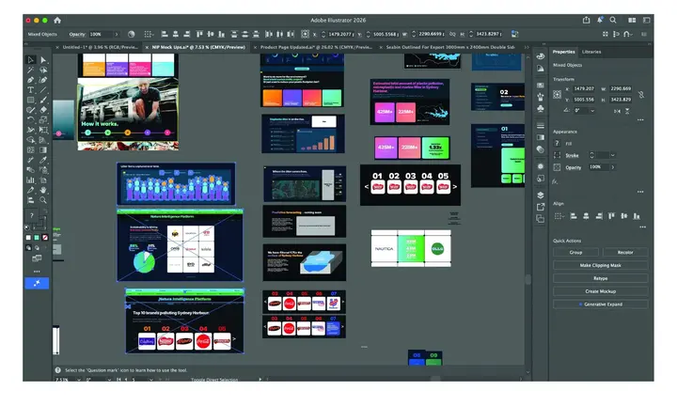Screen dimensions: 677x406
Task: Select the Direct Selection tool
Action: (x=43, y=60)
